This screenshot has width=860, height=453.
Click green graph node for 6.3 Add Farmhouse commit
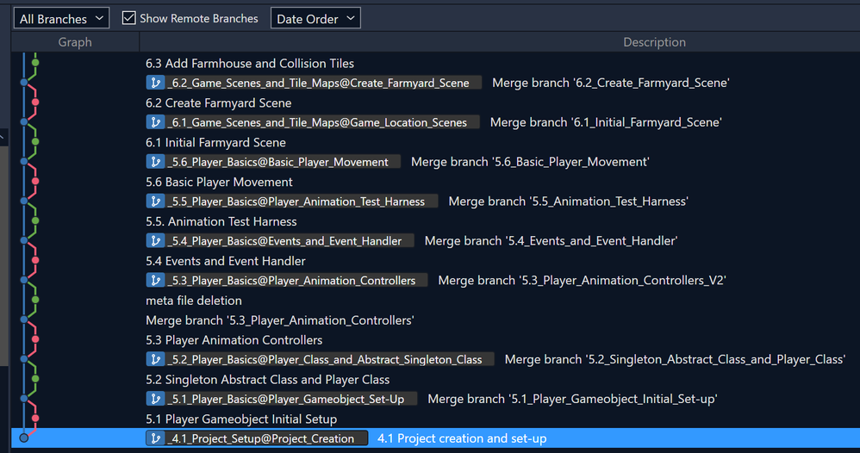35,63
